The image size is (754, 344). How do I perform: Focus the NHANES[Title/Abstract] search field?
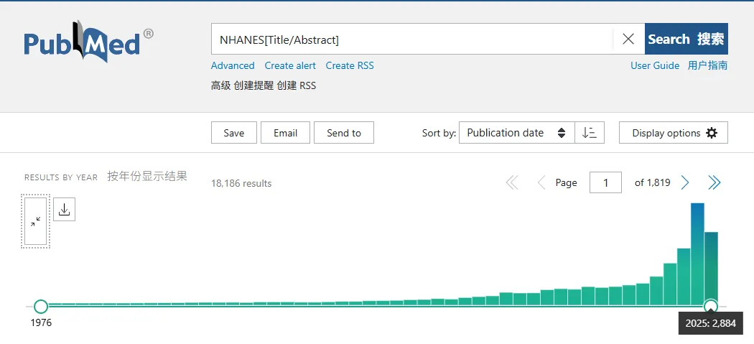(411, 39)
